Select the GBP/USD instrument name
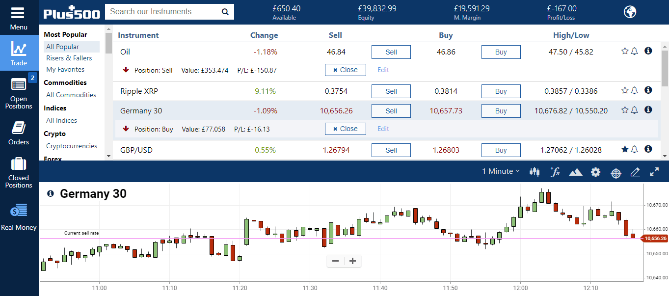669x296 pixels. tap(136, 150)
